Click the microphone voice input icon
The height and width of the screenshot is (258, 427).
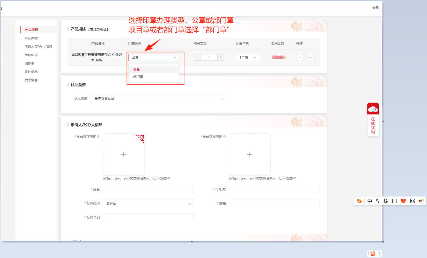tap(385, 201)
